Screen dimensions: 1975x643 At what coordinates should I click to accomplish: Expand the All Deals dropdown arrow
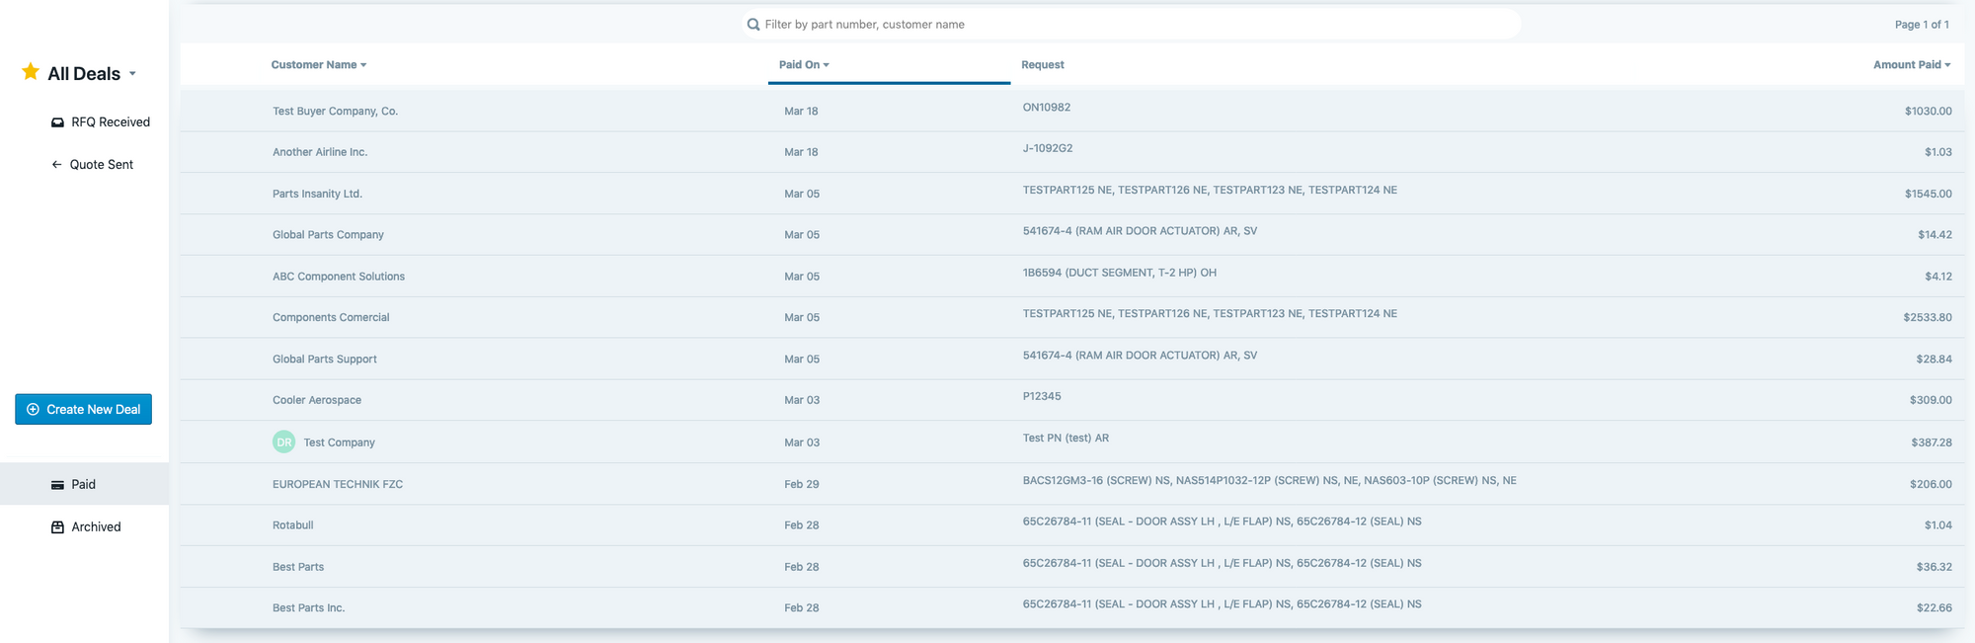132,74
